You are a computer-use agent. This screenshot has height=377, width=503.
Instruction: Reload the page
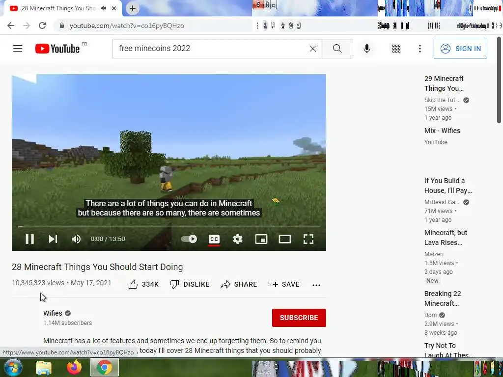tap(42, 26)
